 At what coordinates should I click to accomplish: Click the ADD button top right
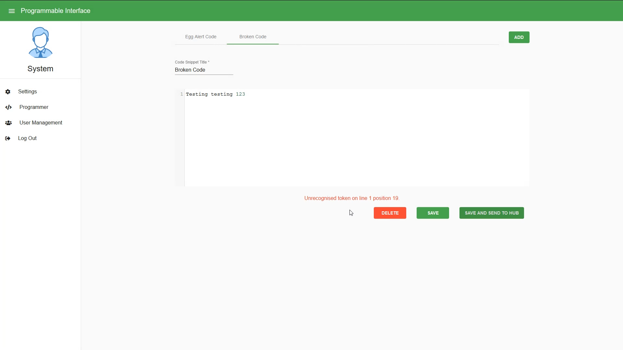(519, 37)
